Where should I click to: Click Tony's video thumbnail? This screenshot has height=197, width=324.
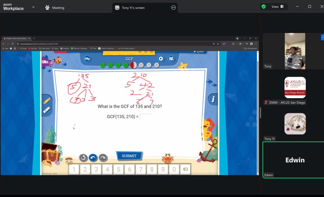[295, 51]
